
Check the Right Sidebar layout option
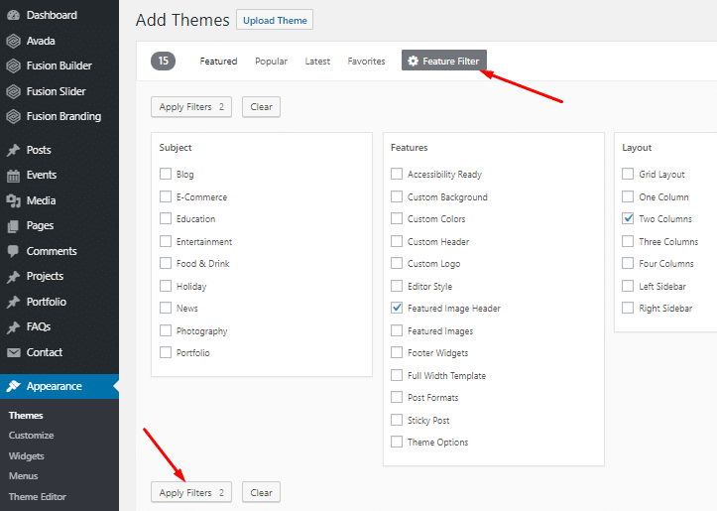628,308
